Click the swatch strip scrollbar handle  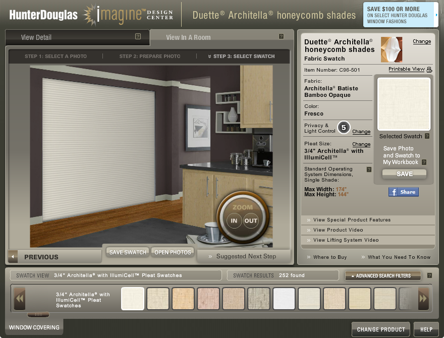[x=38, y=314]
